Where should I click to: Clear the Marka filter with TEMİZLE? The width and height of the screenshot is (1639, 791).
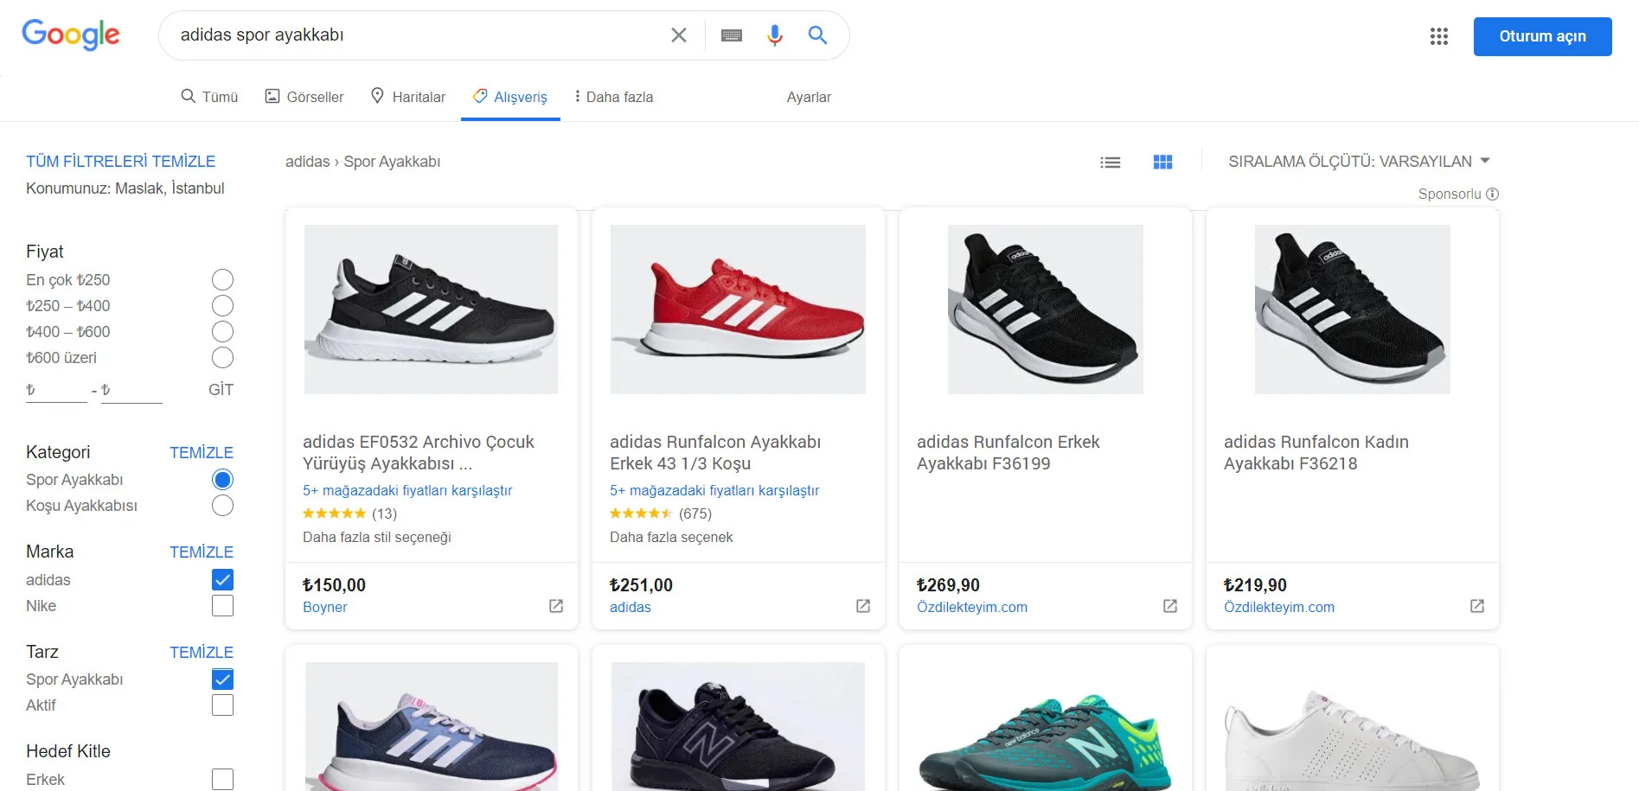point(202,552)
